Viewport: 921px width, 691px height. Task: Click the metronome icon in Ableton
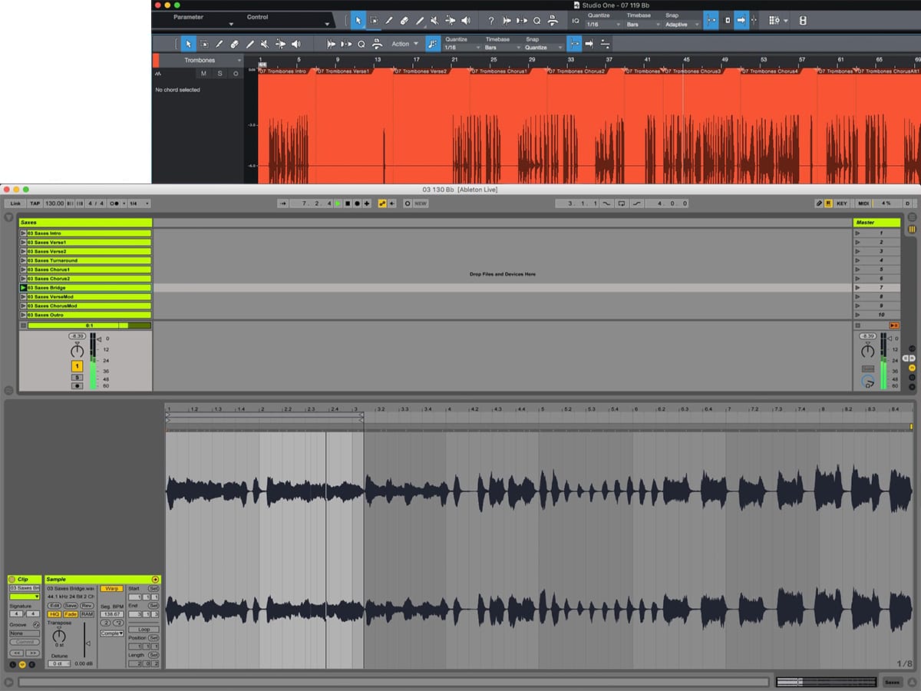tap(112, 203)
